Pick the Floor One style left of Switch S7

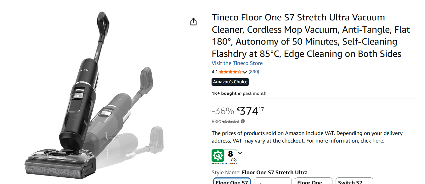click(313, 182)
